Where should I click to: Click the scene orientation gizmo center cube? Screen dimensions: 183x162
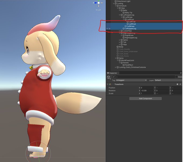click(x=98, y=3)
